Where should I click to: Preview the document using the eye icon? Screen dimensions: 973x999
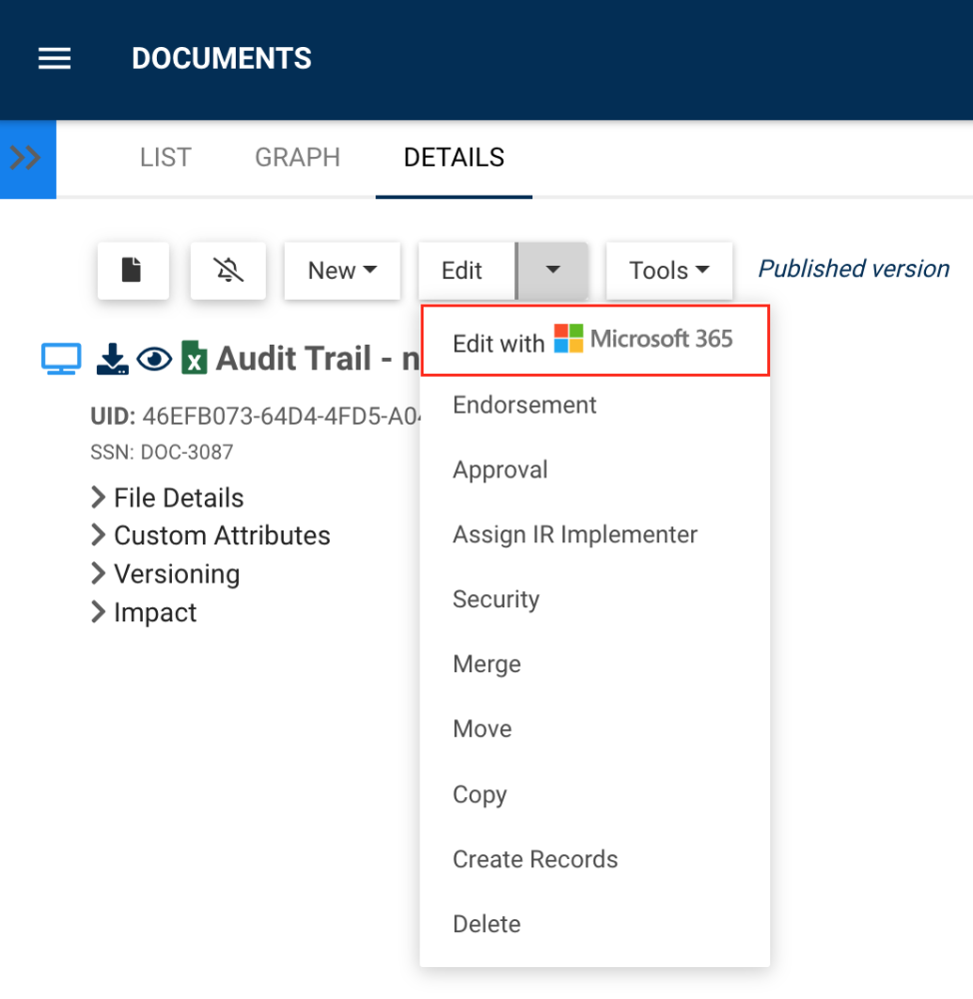tap(155, 358)
